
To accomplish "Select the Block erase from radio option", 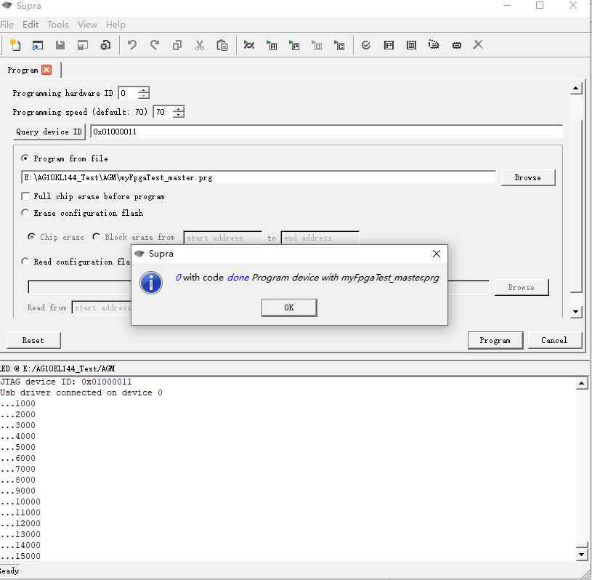I will pos(96,237).
